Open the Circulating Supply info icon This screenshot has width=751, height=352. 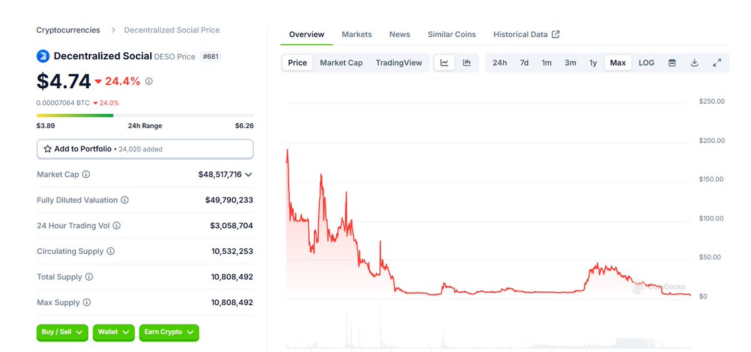click(111, 251)
